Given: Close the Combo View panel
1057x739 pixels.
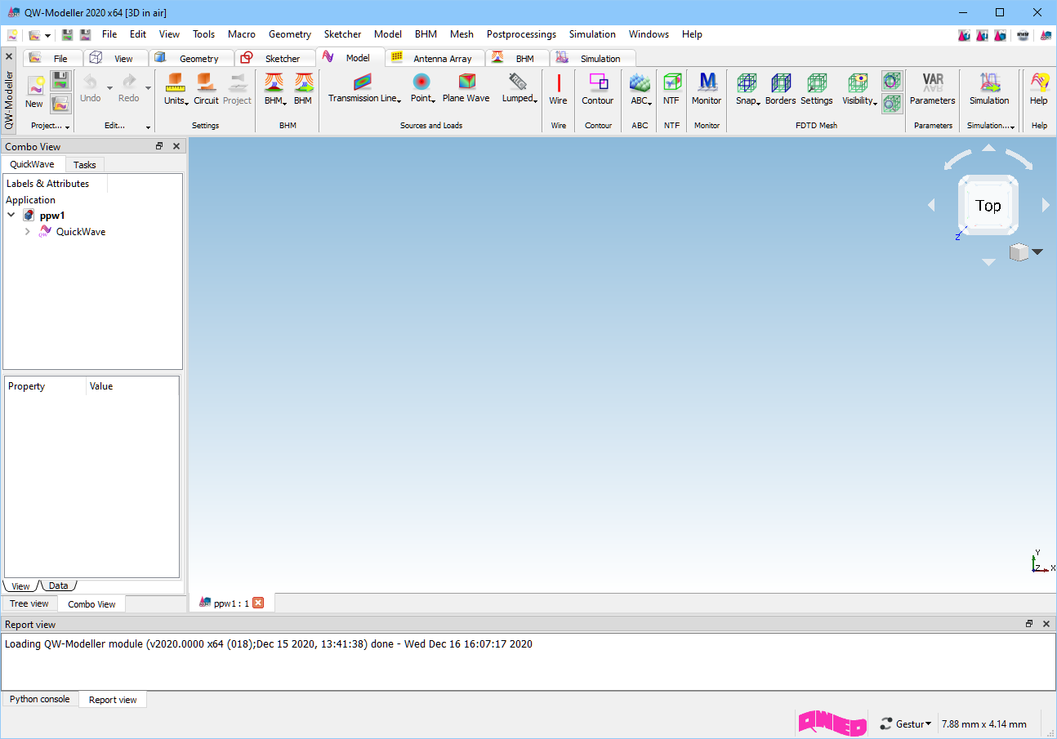Looking at the screenshot, I should click(x=176, y=146).
